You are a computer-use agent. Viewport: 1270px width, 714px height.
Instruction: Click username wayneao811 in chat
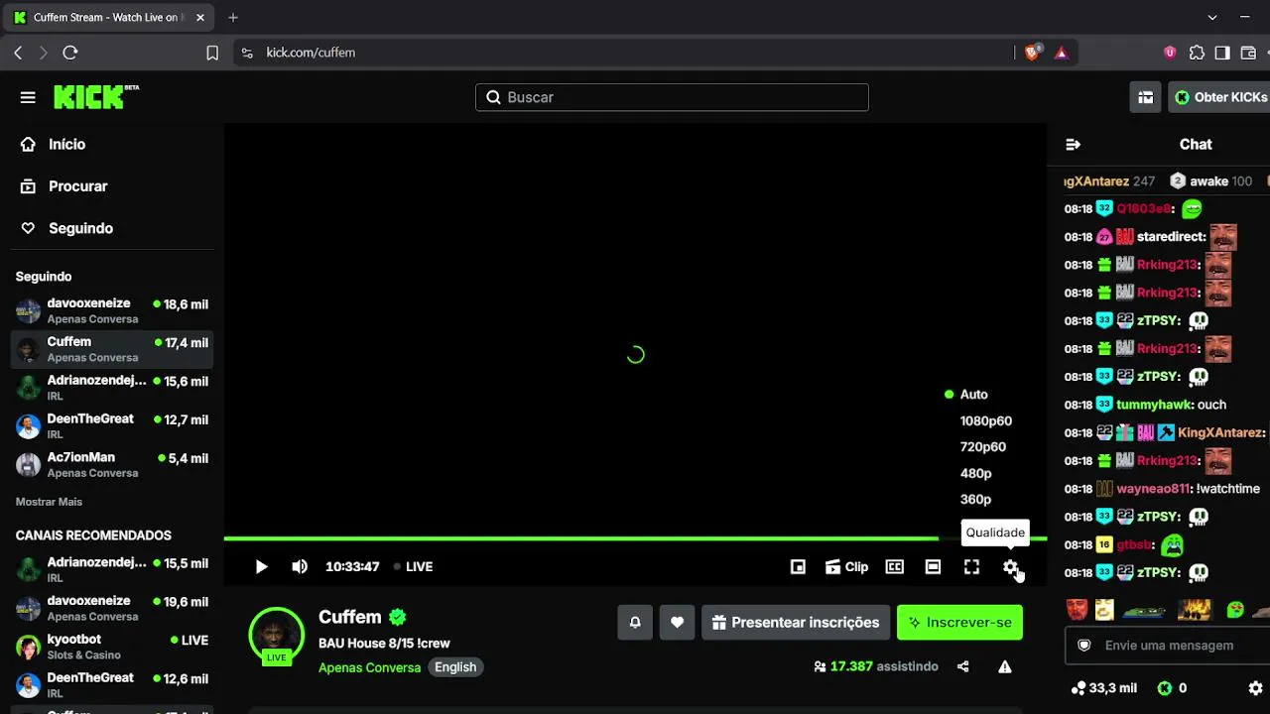coord(1152,489)
